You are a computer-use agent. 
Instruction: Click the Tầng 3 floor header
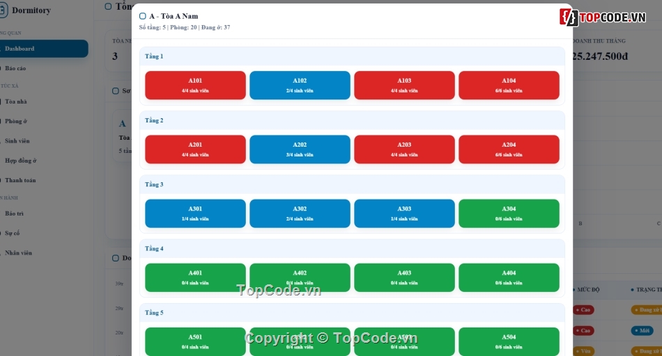(x=352, y=184)
